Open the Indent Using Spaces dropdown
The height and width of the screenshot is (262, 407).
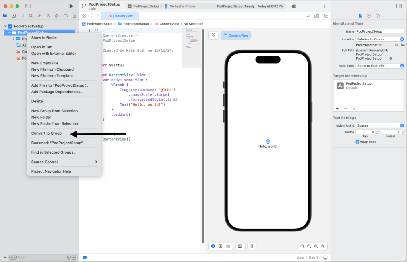380,125
